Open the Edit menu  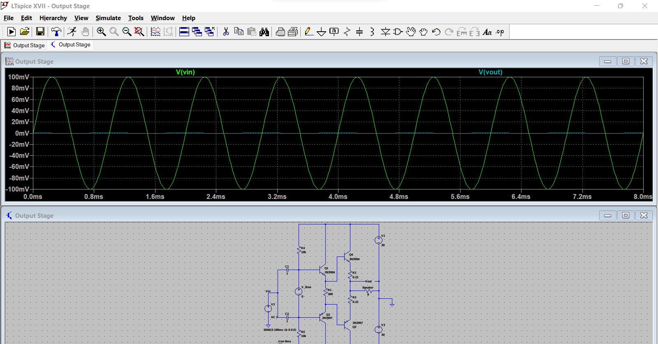(x=26, y=18)
